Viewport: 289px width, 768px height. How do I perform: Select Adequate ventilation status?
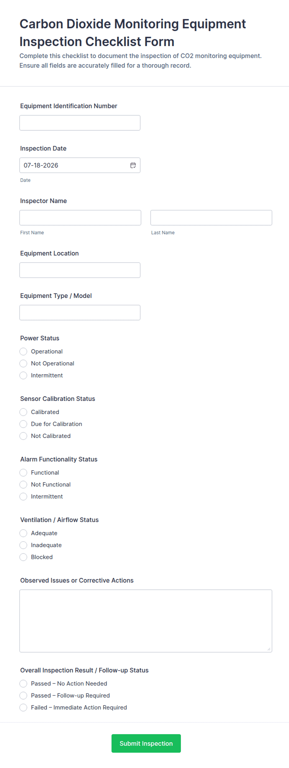click(23, 533)
